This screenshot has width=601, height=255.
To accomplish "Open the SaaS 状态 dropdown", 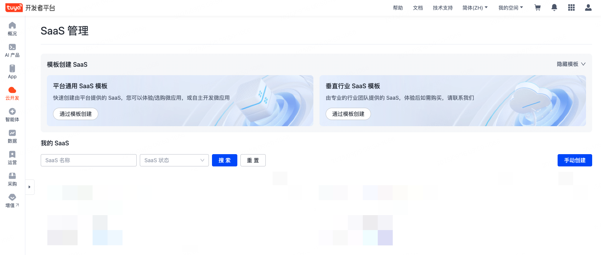I will [x=174, y=160].
